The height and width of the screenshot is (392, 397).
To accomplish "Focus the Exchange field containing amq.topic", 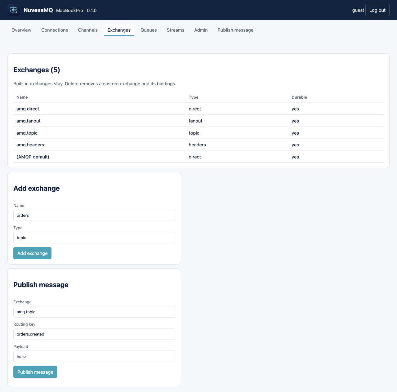I will tap(94, 312).
